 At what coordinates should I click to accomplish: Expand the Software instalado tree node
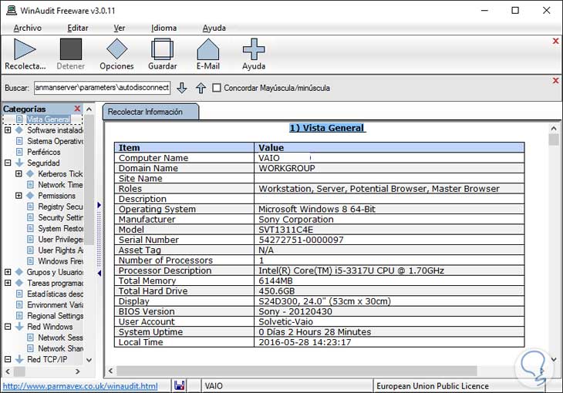pyautogui.click(x=8, y=130)
